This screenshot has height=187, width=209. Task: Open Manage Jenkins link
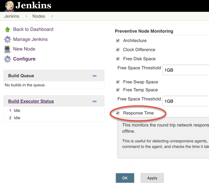coord(30,39)
